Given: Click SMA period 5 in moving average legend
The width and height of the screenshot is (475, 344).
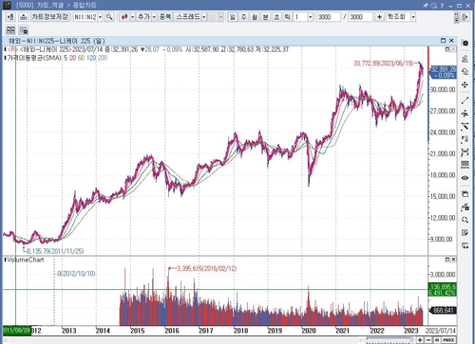Looking at the screenshot, I should click(x=66, y=58).
